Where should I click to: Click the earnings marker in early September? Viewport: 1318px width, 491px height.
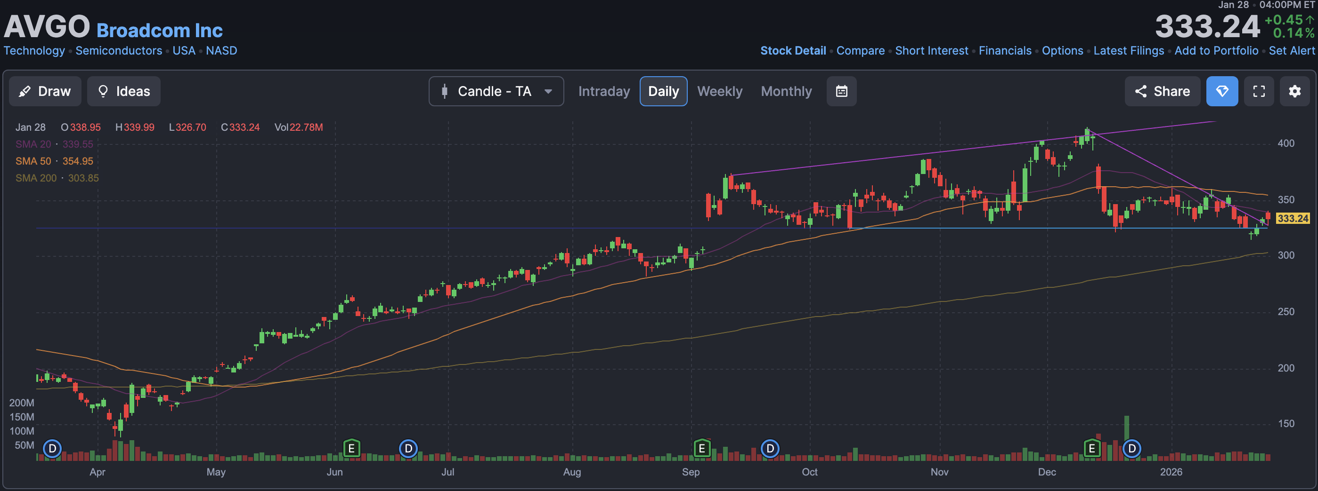pyautogui.click(x=702, y=449)
